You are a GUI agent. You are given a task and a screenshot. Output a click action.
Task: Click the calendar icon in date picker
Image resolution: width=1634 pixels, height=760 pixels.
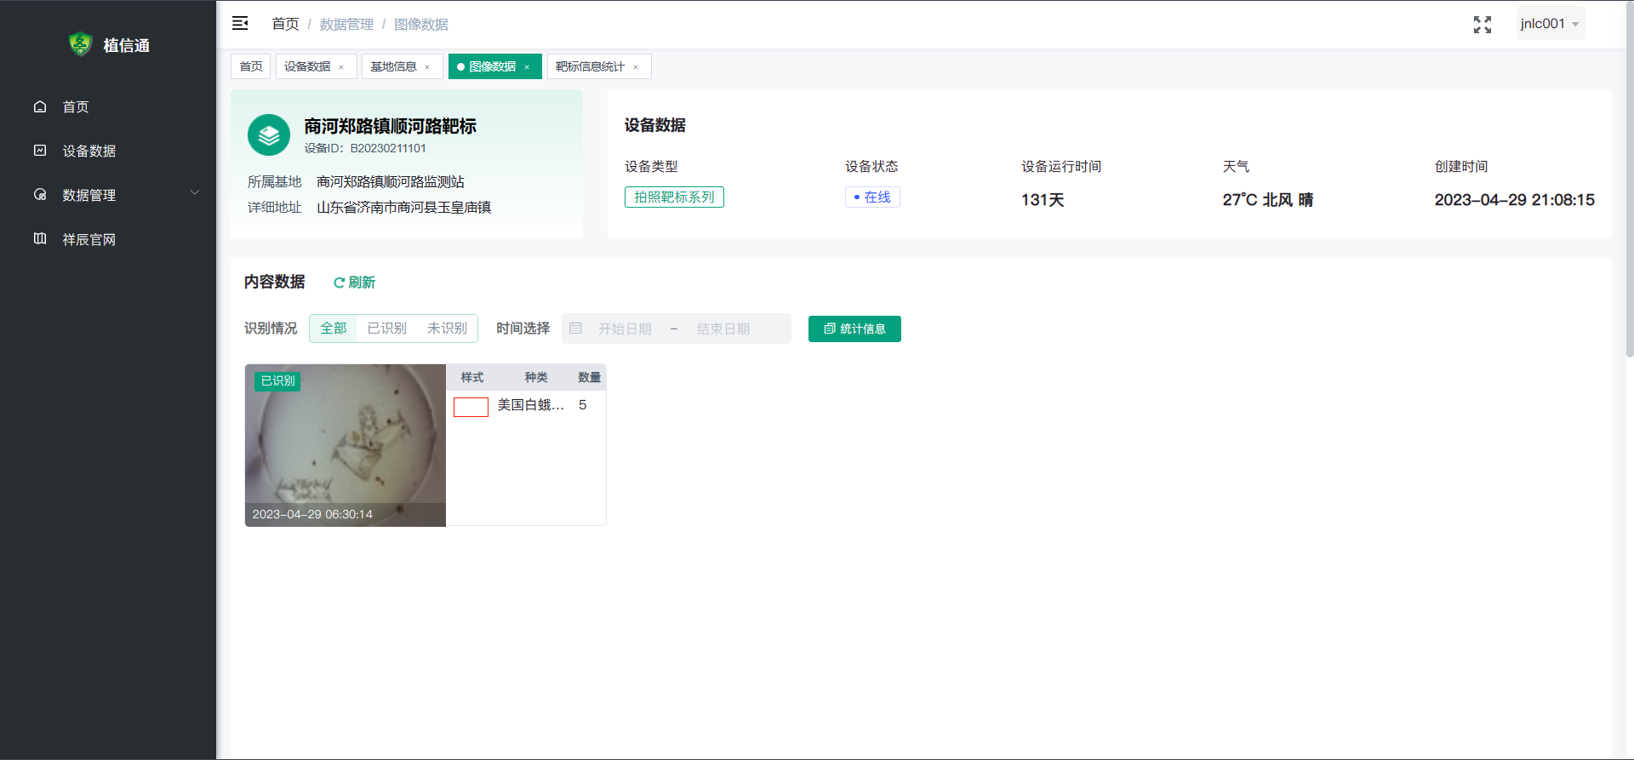click(x=576, y=329)
